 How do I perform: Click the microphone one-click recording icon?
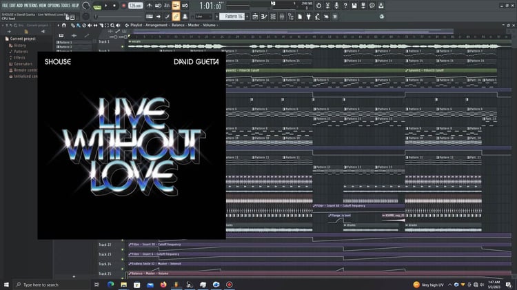[336, 6]
